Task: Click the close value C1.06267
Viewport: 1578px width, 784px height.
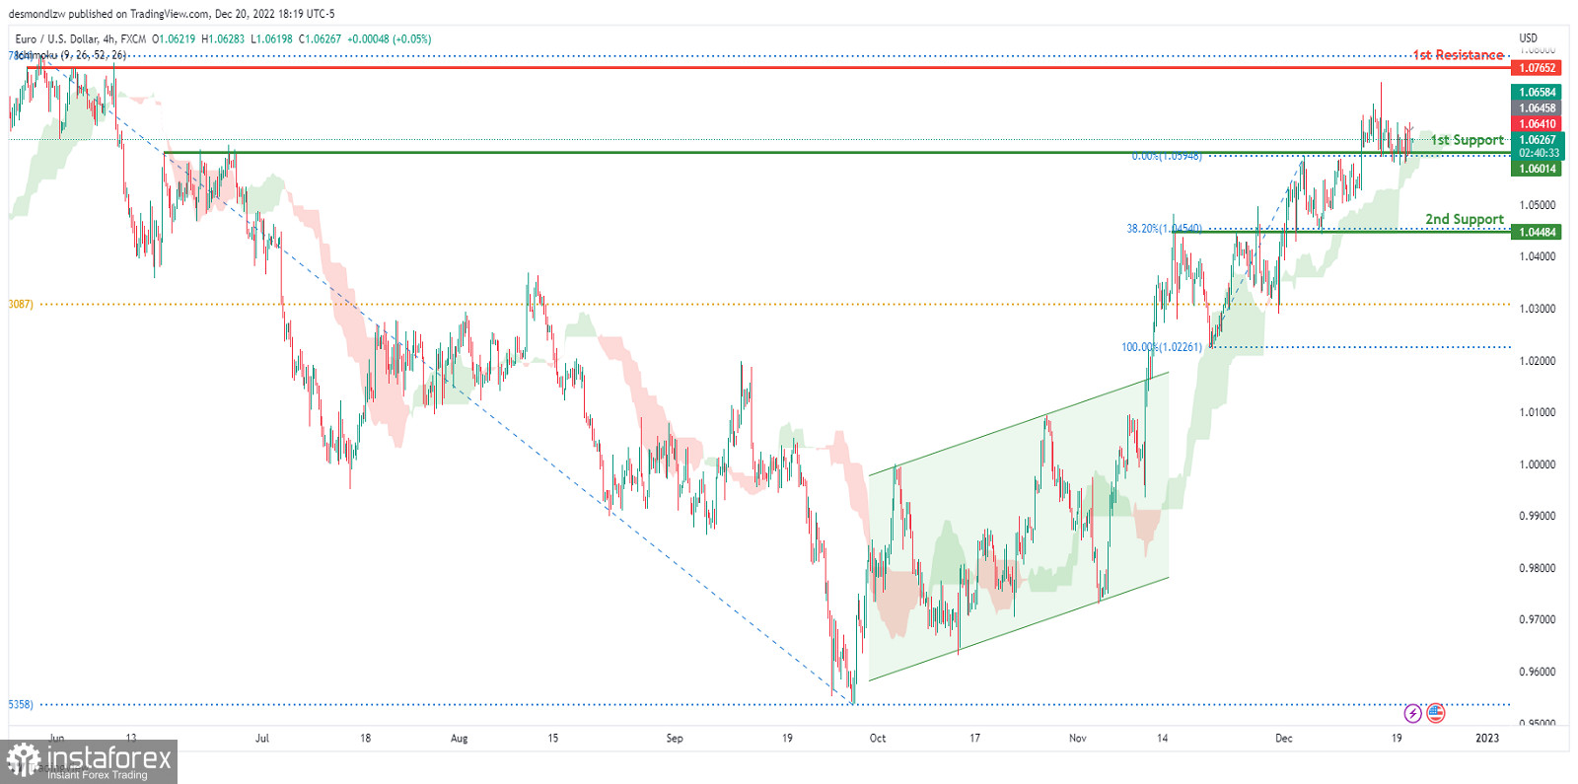Action: 320,39
